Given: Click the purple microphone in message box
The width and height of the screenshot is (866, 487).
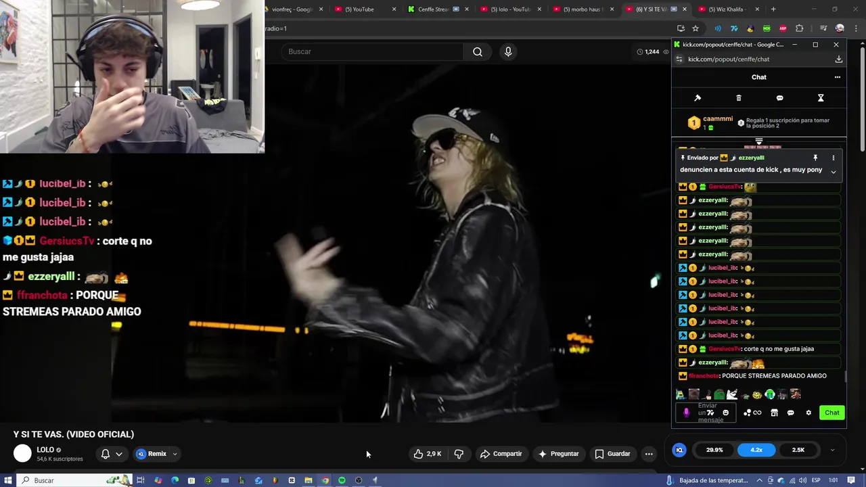Looking at the screenshot, I should [x=686, y=413].
